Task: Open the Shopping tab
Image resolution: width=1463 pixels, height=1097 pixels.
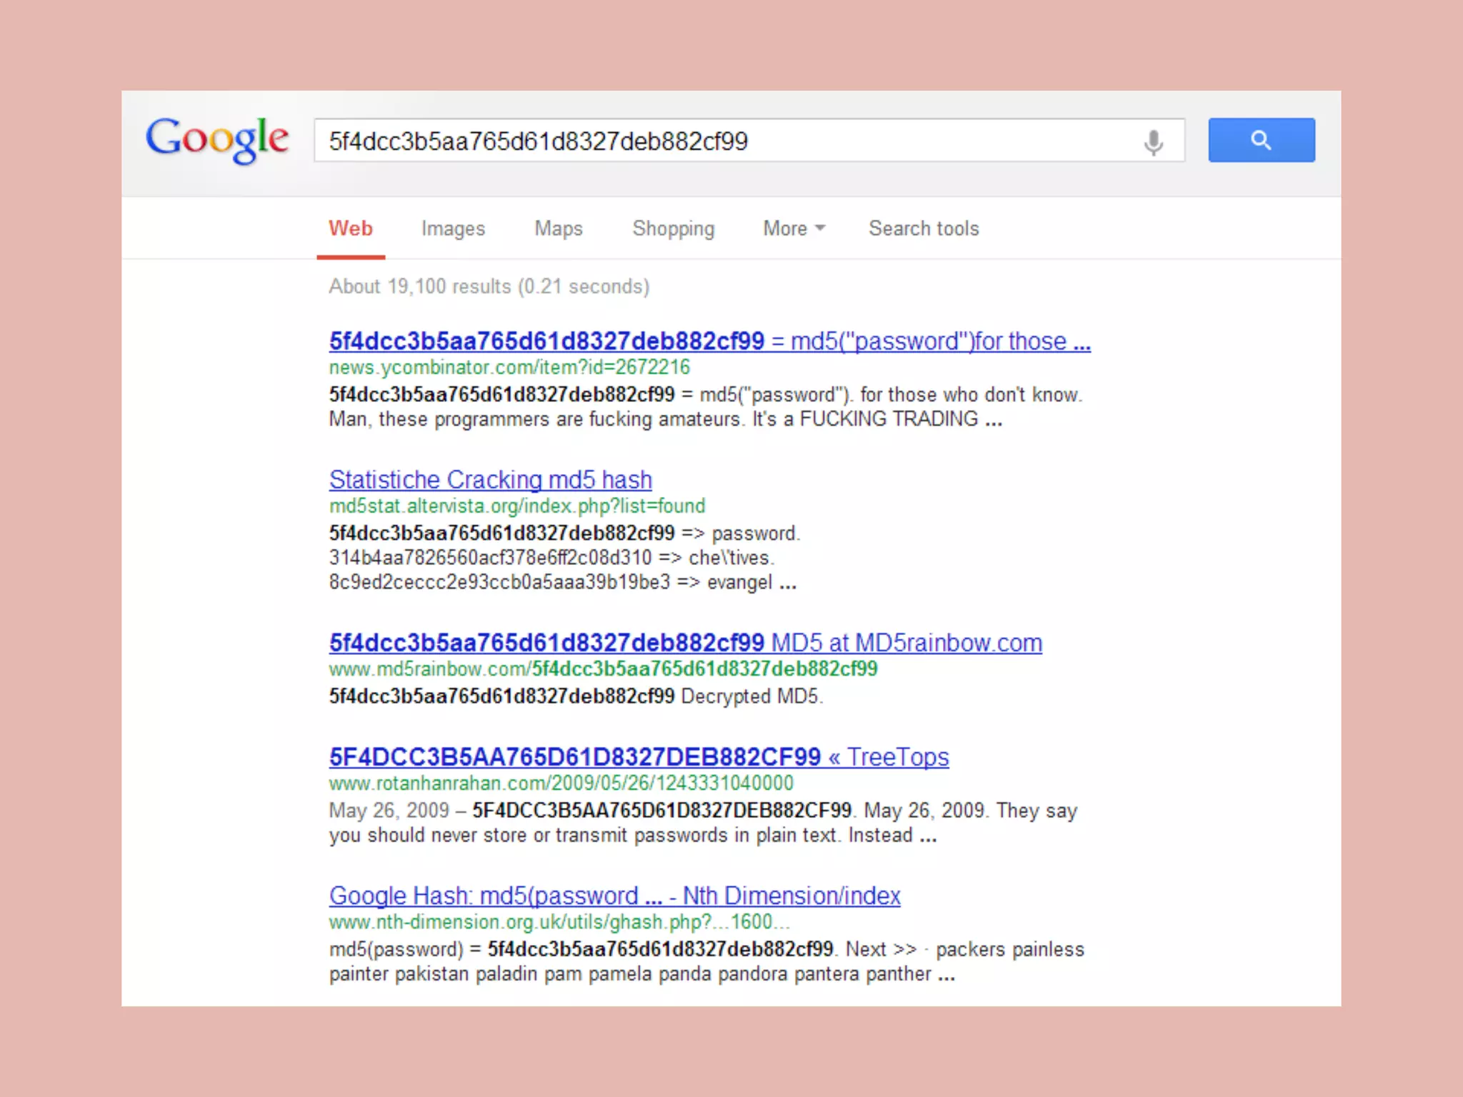Action: click(673, 229)
